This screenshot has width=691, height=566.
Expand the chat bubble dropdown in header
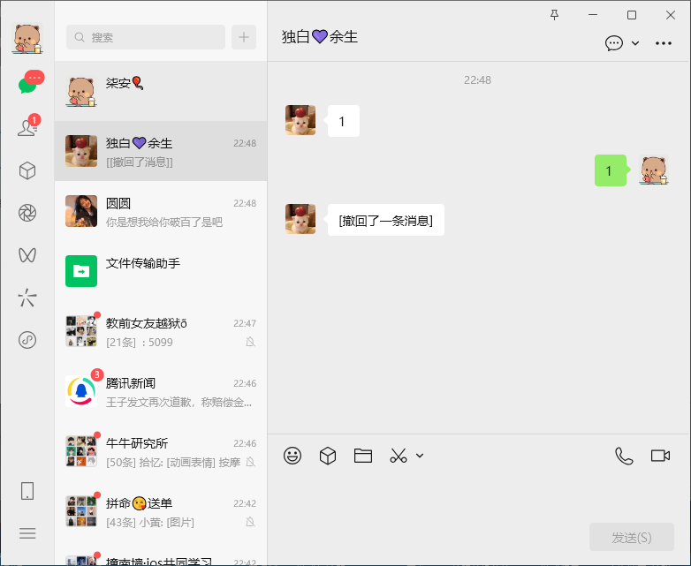634,43
